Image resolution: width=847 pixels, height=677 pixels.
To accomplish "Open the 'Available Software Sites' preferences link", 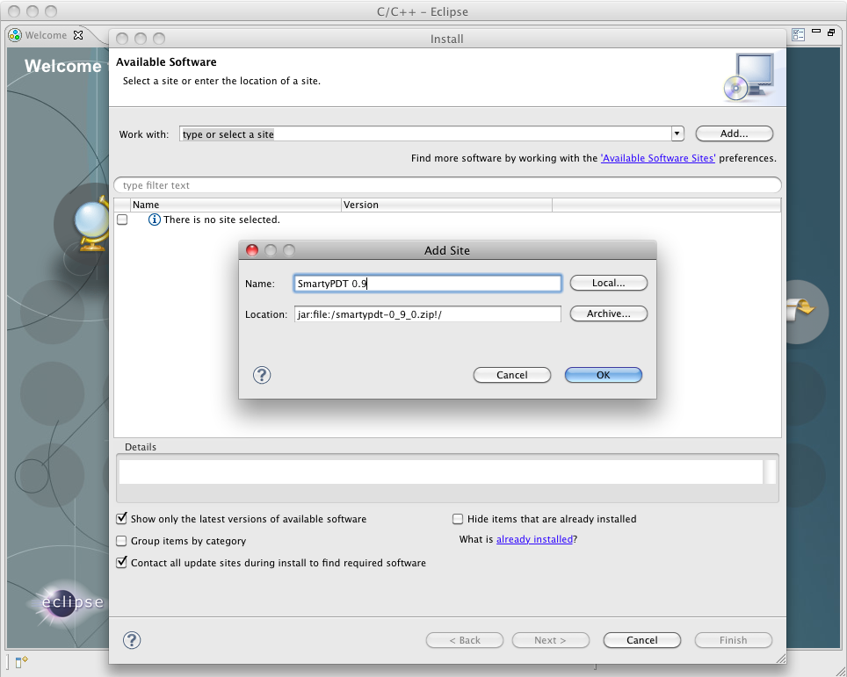I will click(658, 158).
